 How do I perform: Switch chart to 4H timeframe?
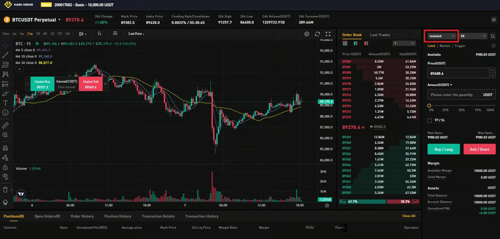click(x=45, y=34)
